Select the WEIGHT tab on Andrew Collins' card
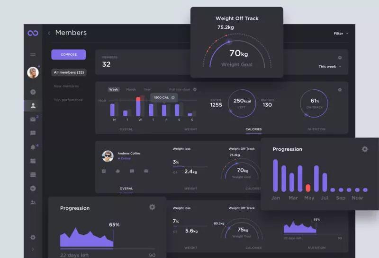 pos(191,189)
